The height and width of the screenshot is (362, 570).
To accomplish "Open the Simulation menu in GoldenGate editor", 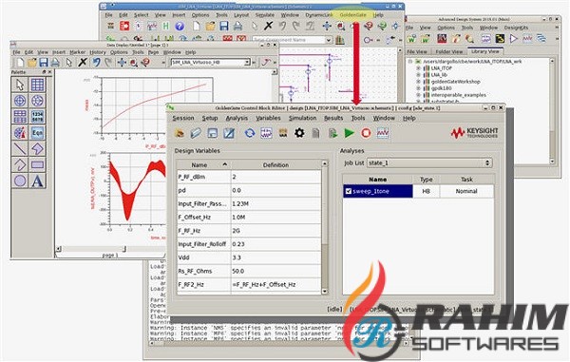I will click(302, 118).
